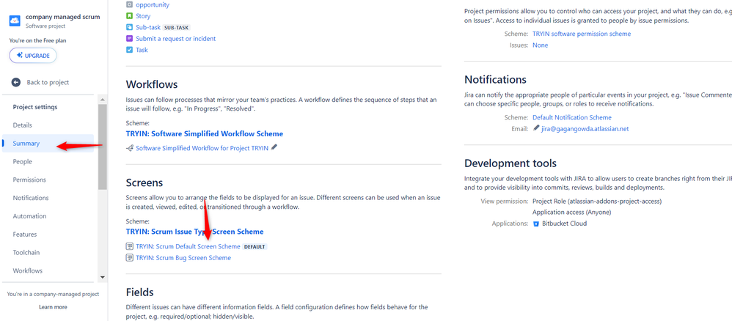This screenshot has height=321, width=732.
Task: Open the Task issue type link
Action: 142,49
